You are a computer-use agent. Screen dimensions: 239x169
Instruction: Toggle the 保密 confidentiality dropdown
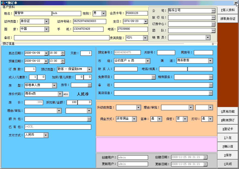click(185, 119)
